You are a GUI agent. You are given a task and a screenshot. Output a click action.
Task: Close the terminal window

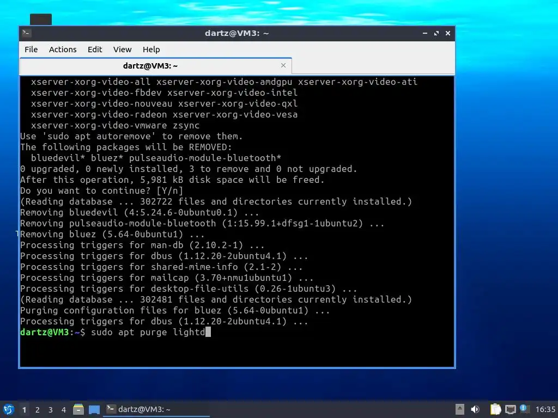(x=448, y=33)
